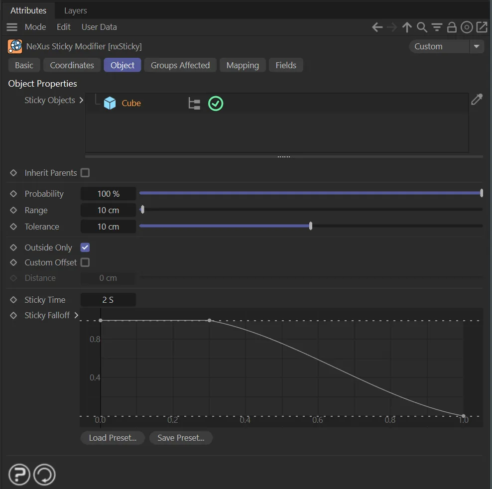Switch to the Groups Affected tab
The height and width of the screenshot is (489, 492).
180,65
